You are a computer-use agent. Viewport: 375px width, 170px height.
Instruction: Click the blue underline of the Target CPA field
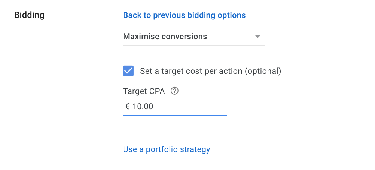click(175, 116)
